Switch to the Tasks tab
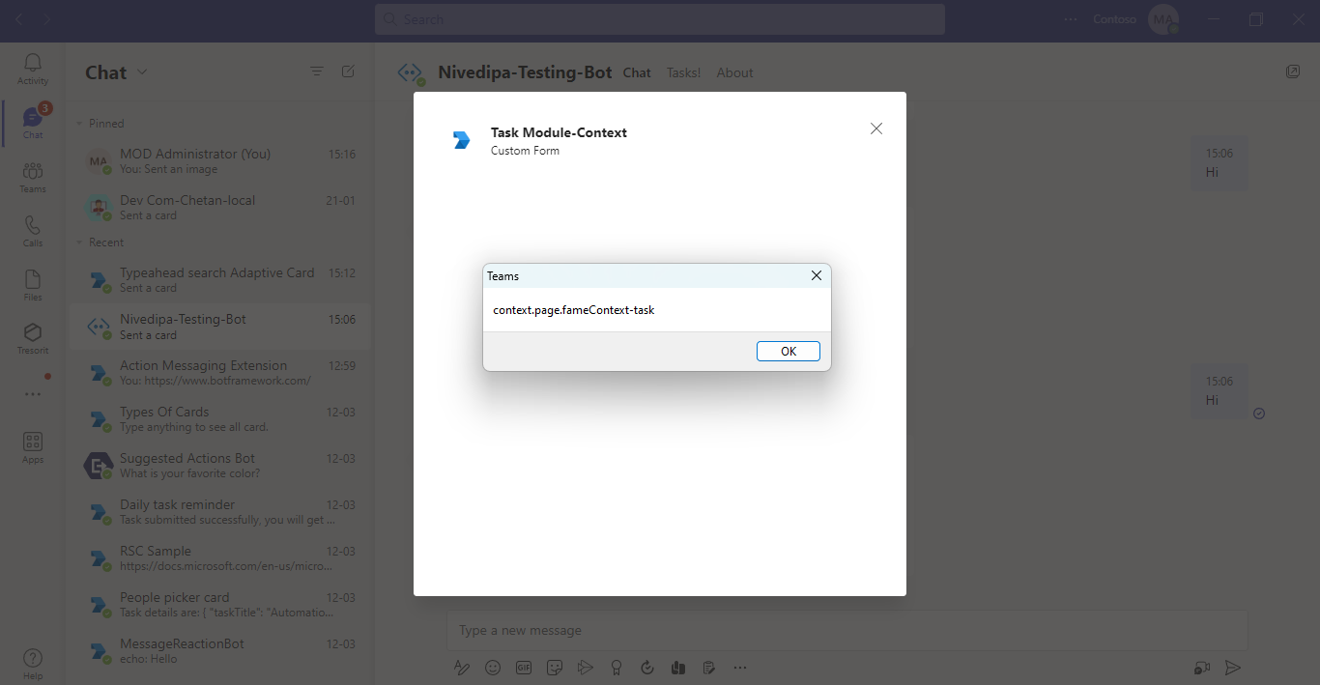The width and height of the screenshot is (1320, 685). point(683,71)
